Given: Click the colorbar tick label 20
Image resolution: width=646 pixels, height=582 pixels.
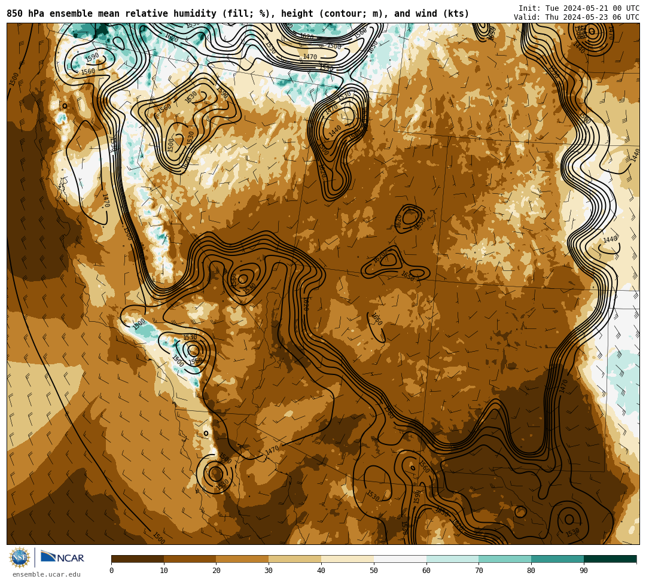Looking at the screenshot, I should [x=217, y=571].
